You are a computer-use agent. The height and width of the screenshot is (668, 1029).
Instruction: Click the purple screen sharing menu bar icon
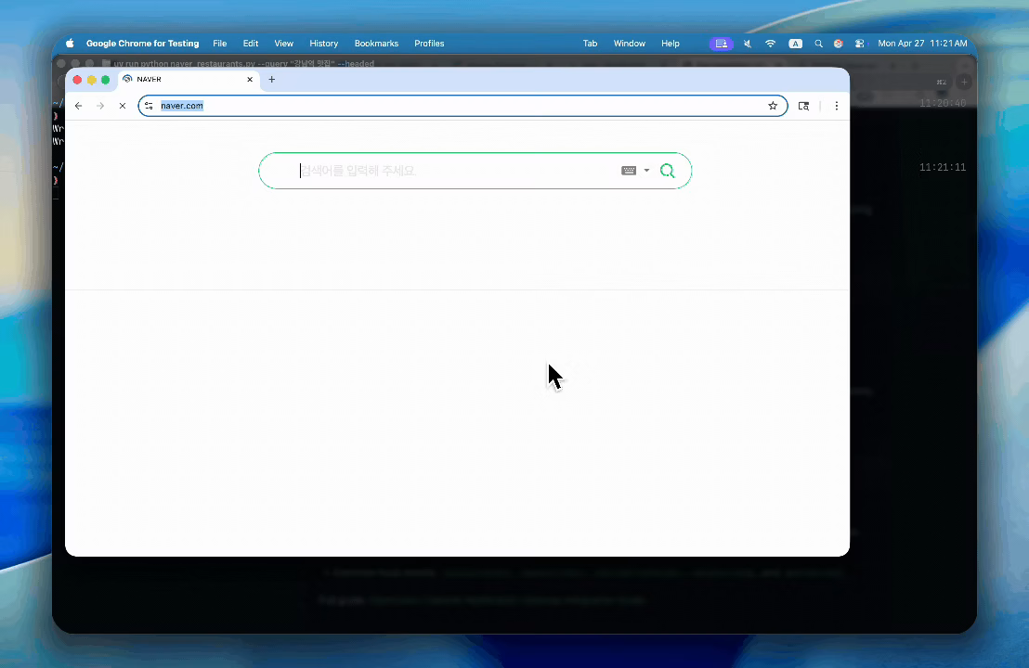tap(722, 44)
